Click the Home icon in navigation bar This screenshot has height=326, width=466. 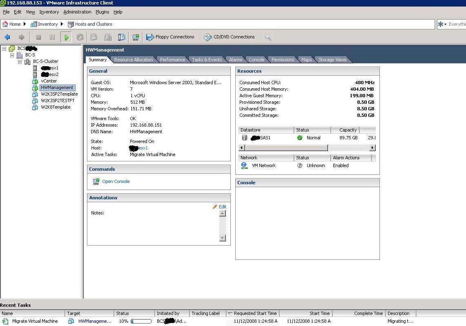[5, 24]
